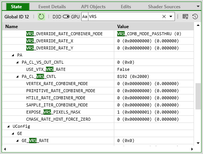The height and width of the screenshot is (154, 203).
Task: Click the vertical scrollbar down arrow
Action: [198, 143]
